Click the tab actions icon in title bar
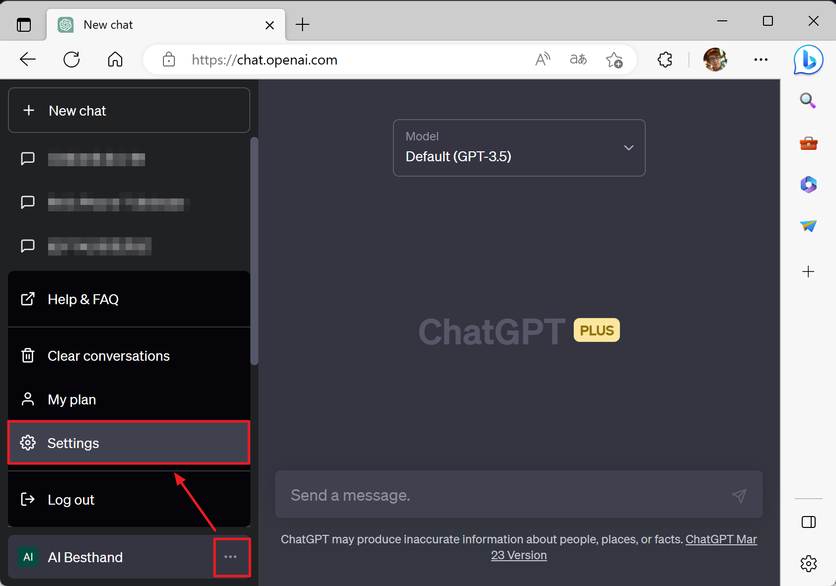This screenshot has height=586, width=836. tap(24, 24)
